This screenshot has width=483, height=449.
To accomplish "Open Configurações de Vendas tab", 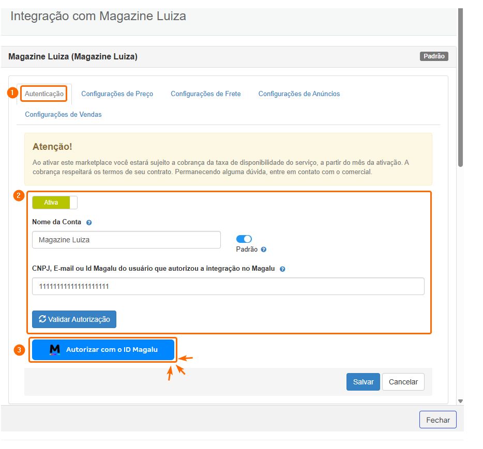I will tap(63, 115).
